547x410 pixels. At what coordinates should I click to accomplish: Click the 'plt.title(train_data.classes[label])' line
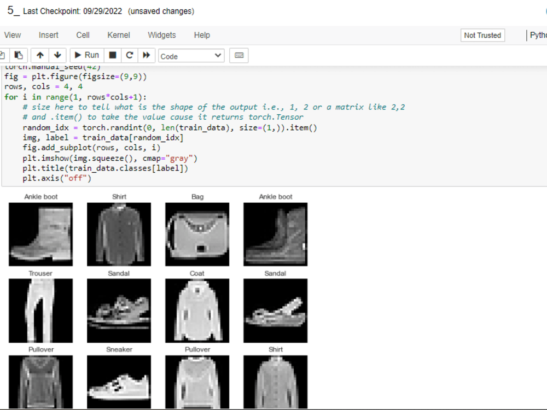106,168
